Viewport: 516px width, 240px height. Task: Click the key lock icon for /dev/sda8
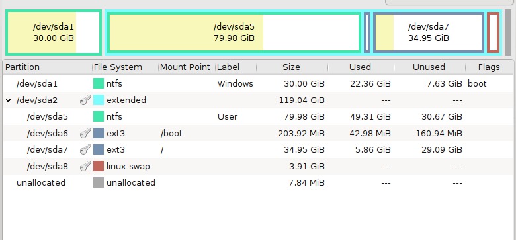[85, 167]
